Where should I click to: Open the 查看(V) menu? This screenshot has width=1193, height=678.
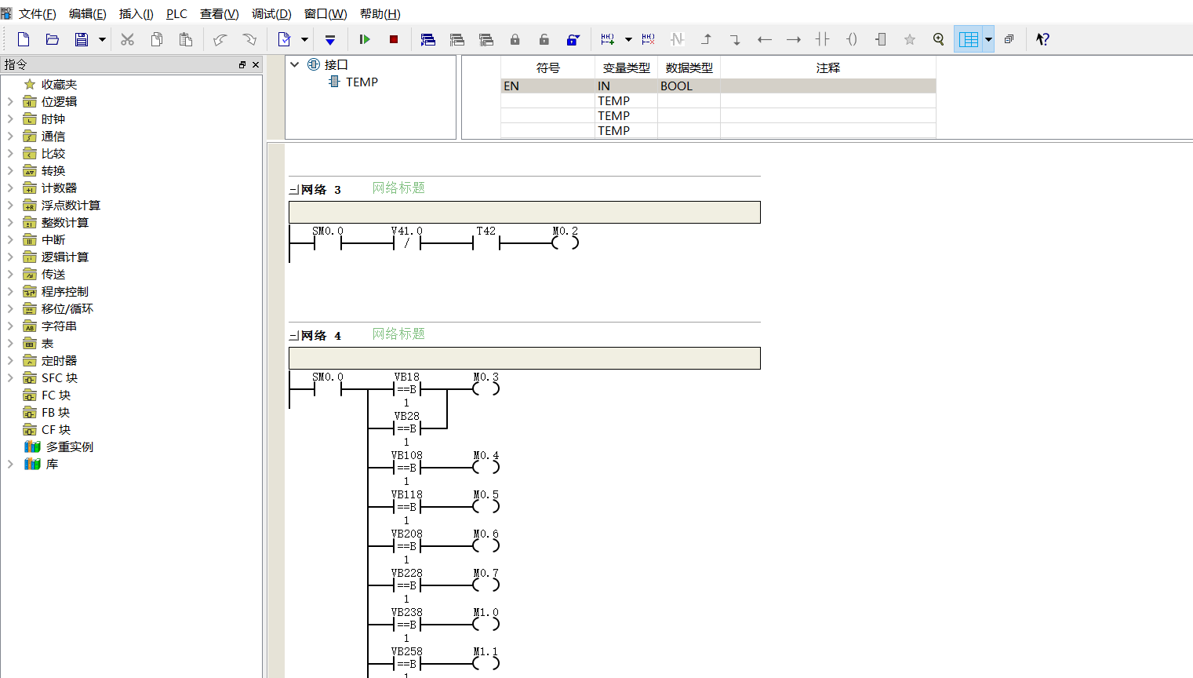[x=220, y=14]
